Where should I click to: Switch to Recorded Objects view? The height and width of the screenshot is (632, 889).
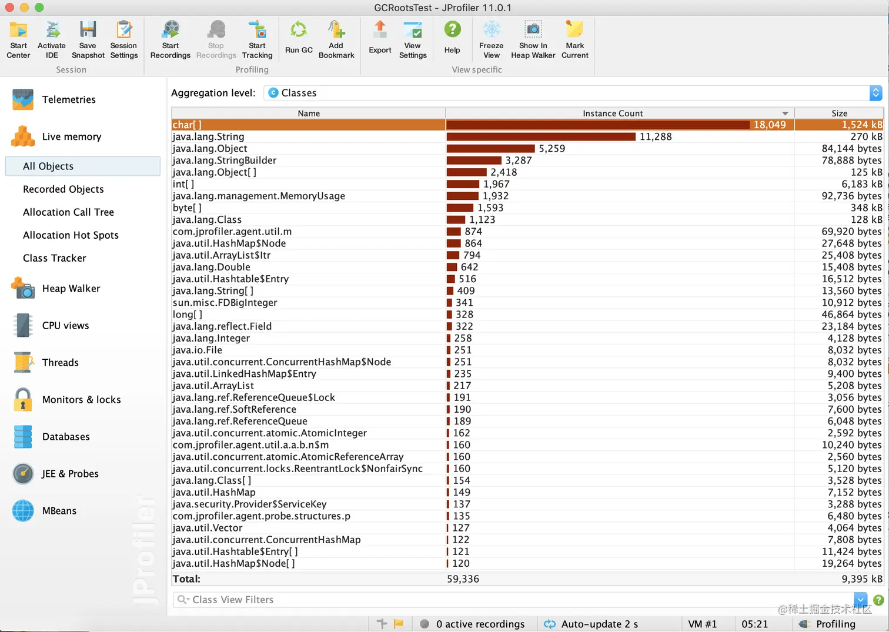pos(63,189)
